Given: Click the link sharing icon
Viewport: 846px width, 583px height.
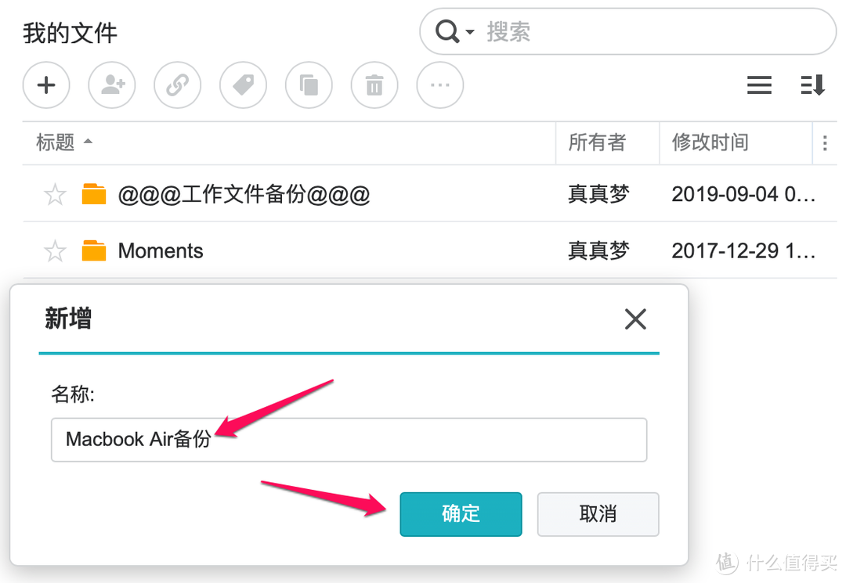Looking at the screenshot, I should point(178,85).
